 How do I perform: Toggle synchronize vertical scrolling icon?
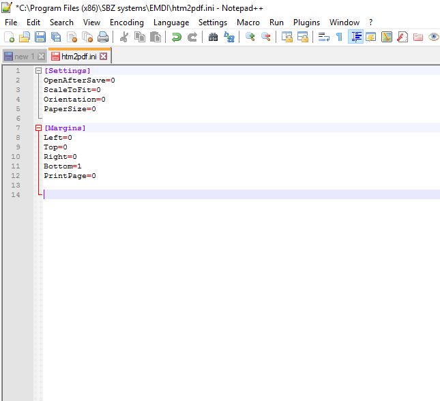[287, 37]
